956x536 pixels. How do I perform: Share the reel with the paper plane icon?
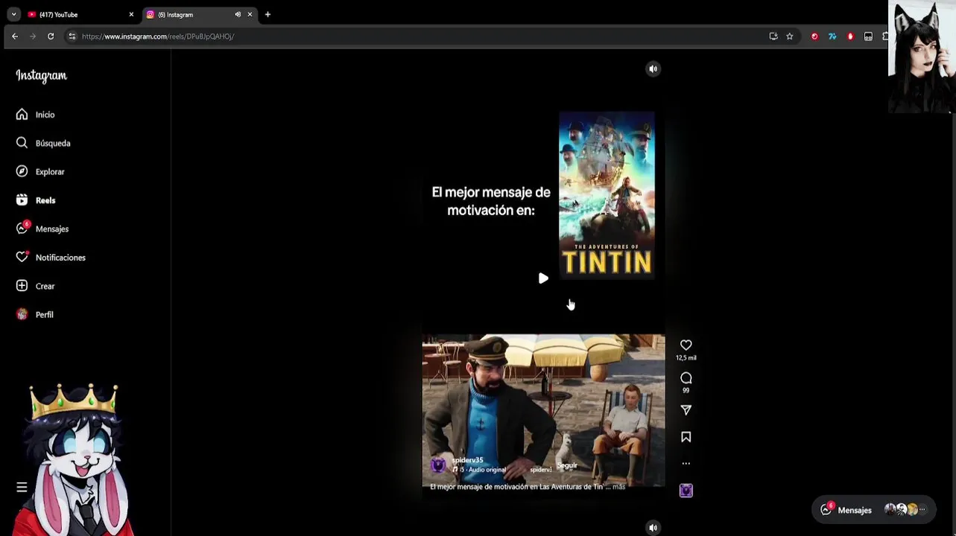point(686,410)
